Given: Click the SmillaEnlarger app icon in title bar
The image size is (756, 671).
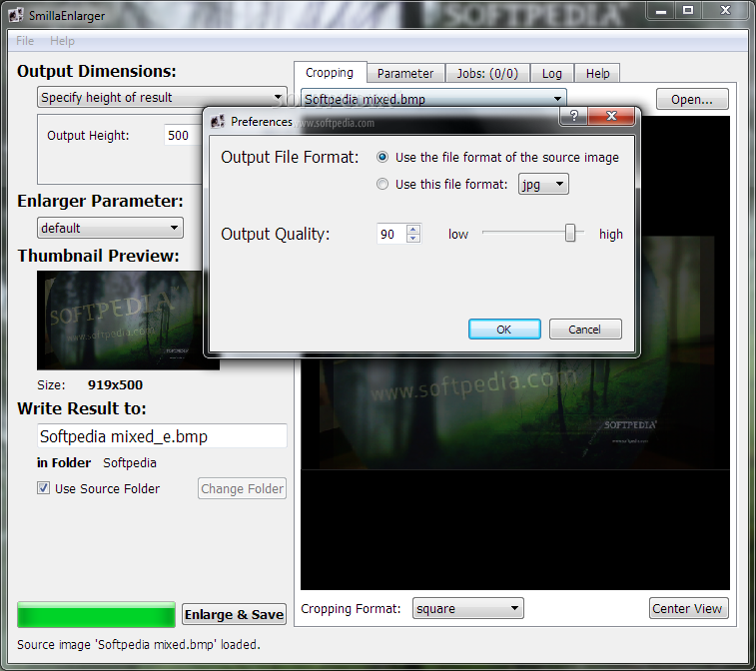Looking at the screenshot, I should [x=16, y=15].
